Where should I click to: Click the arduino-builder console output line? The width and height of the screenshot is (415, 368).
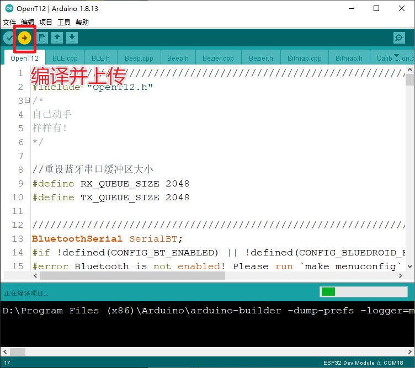coord(208,310)
